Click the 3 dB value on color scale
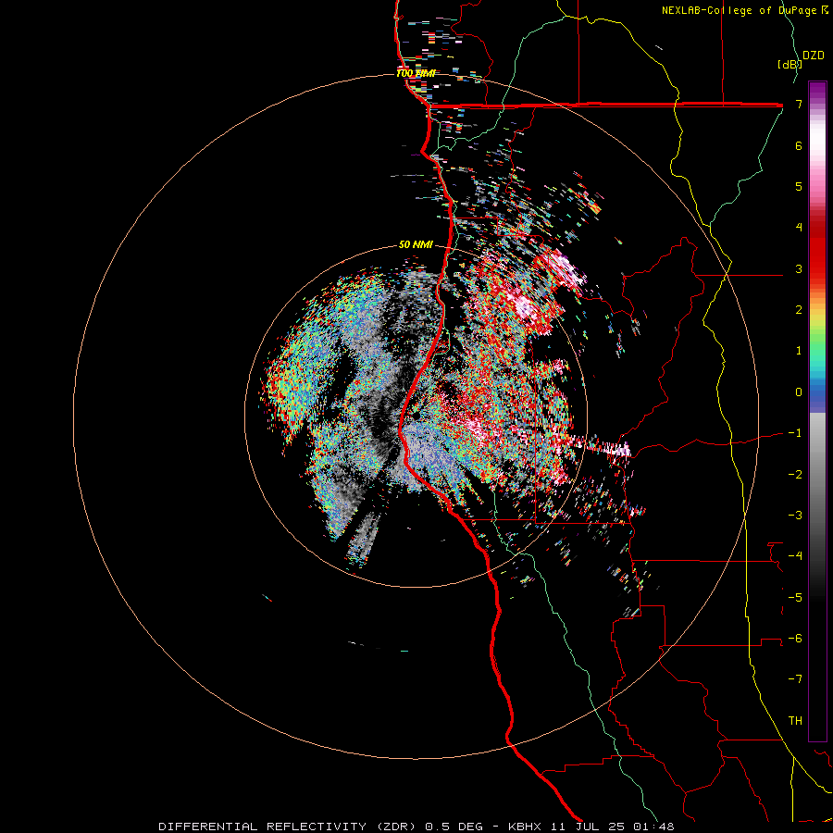The image size is (833, 833). pos(799,268)
